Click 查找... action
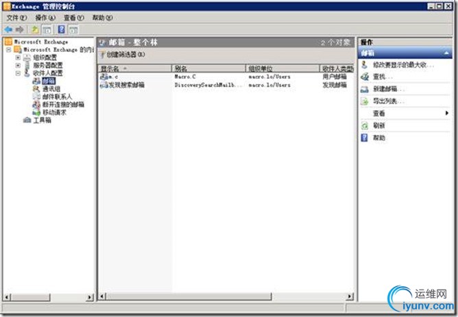The width and height of the screenshot is (458, 317). click(x=383, y=77)
